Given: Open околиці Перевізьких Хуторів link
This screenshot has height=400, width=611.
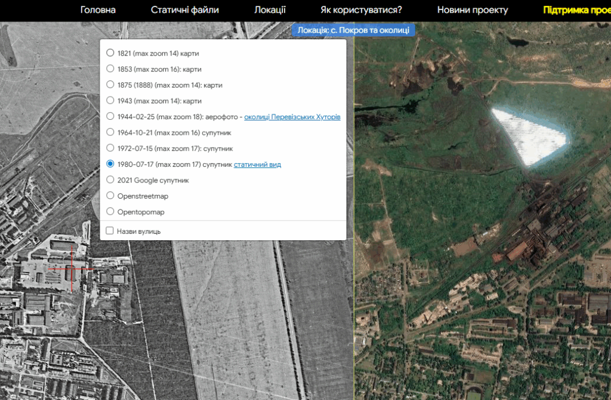Looking at the screenshot, I should [292, 117].
